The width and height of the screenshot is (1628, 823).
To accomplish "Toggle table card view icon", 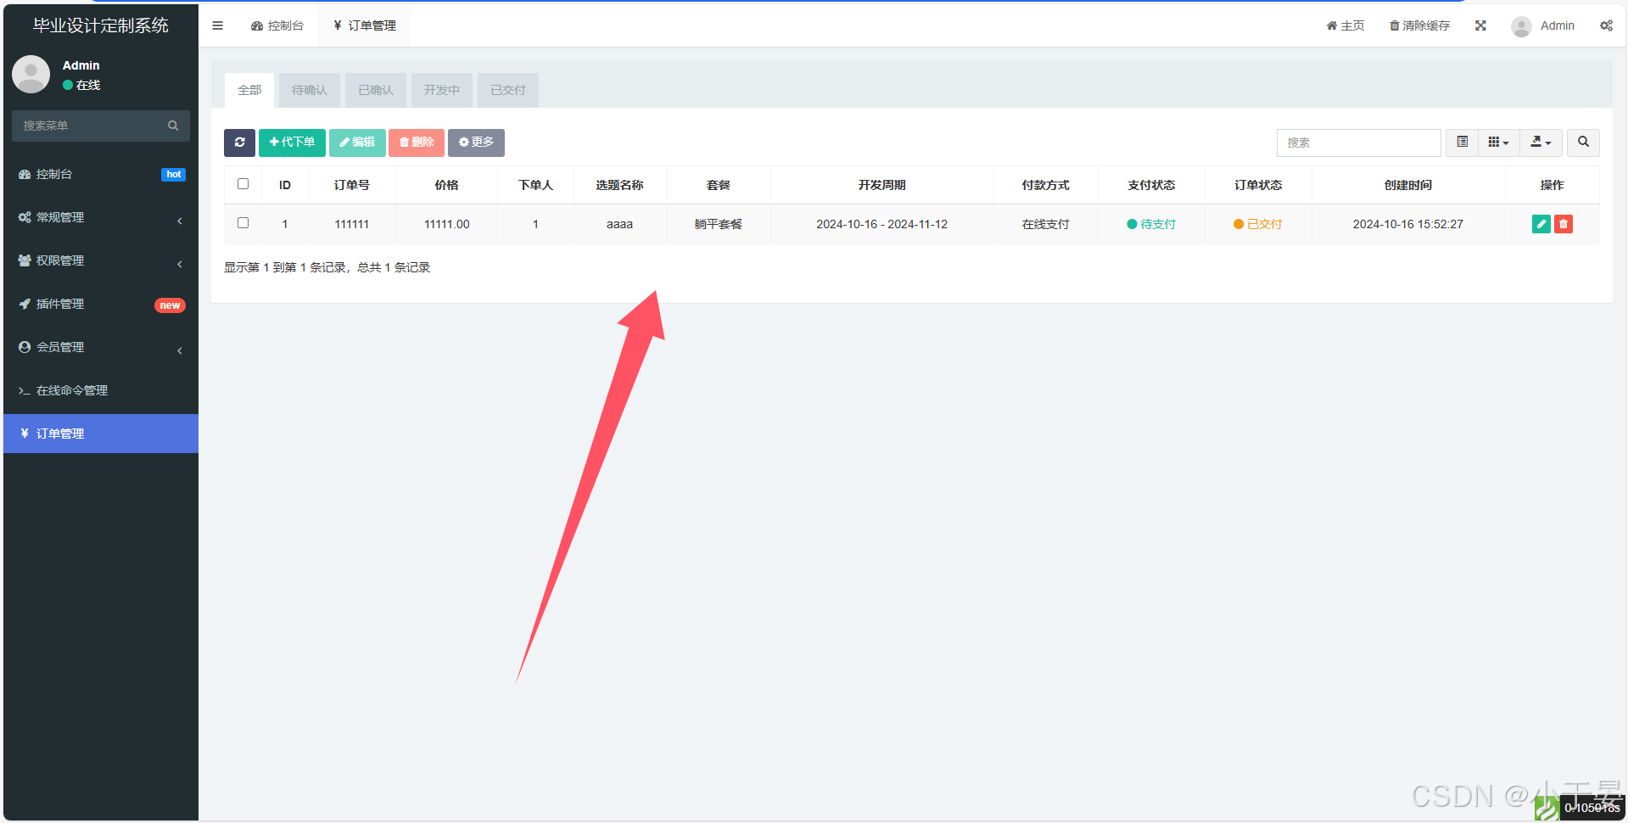I will click(1463, 143).
